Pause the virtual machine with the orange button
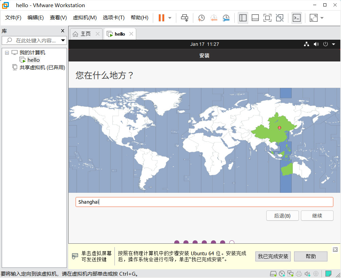341x278 pixels. pyautogui.click(x=161, y=18)
